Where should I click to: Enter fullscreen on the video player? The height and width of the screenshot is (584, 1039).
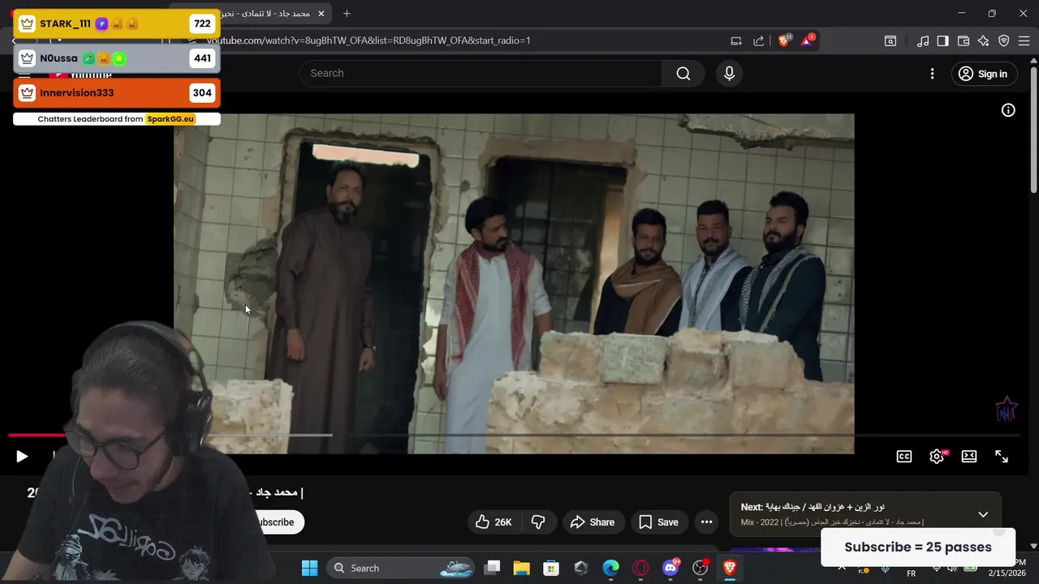click(1002, 457)
